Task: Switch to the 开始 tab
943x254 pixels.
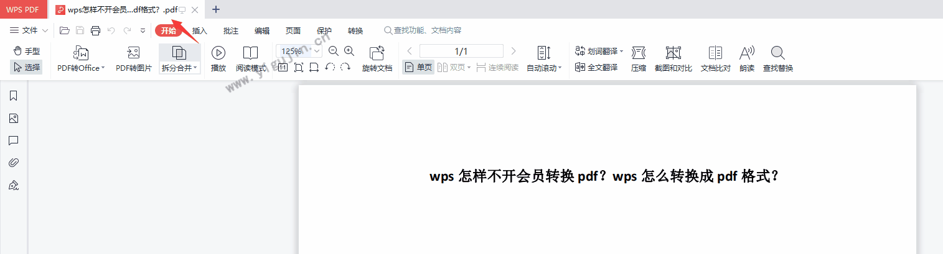Action: pos(169,30)
